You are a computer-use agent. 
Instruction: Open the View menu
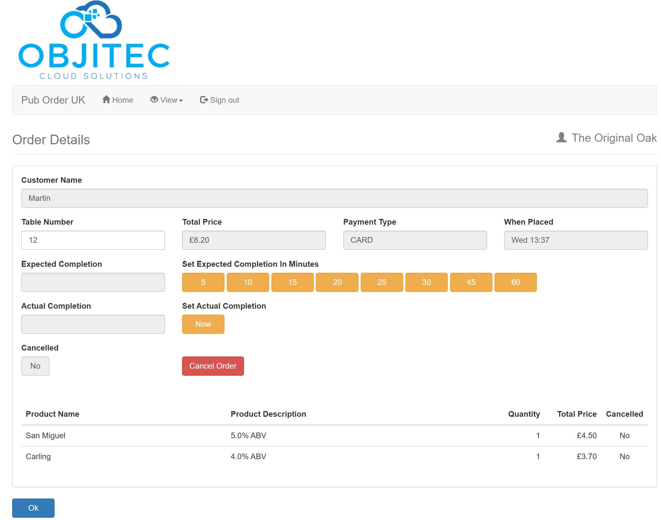click(x=167, y=100)
